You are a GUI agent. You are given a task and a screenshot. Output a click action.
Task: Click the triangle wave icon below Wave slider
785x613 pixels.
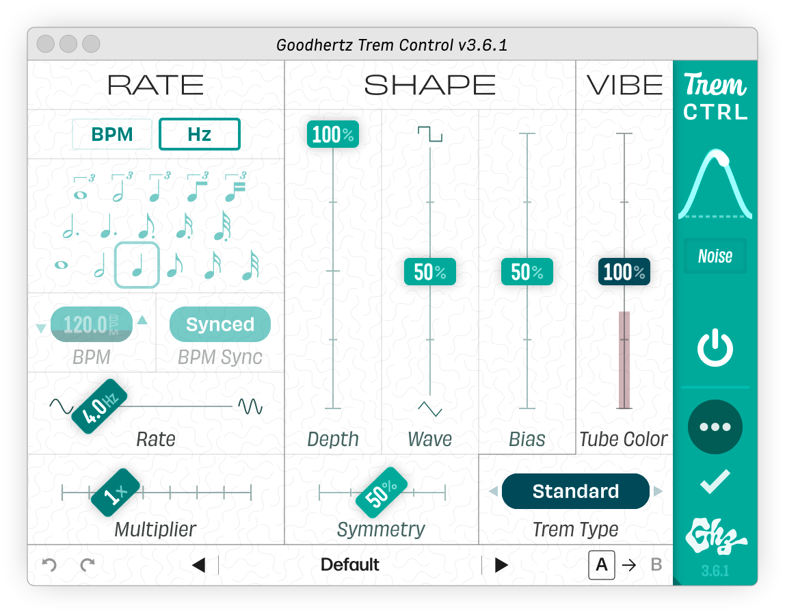pos(430,408)
